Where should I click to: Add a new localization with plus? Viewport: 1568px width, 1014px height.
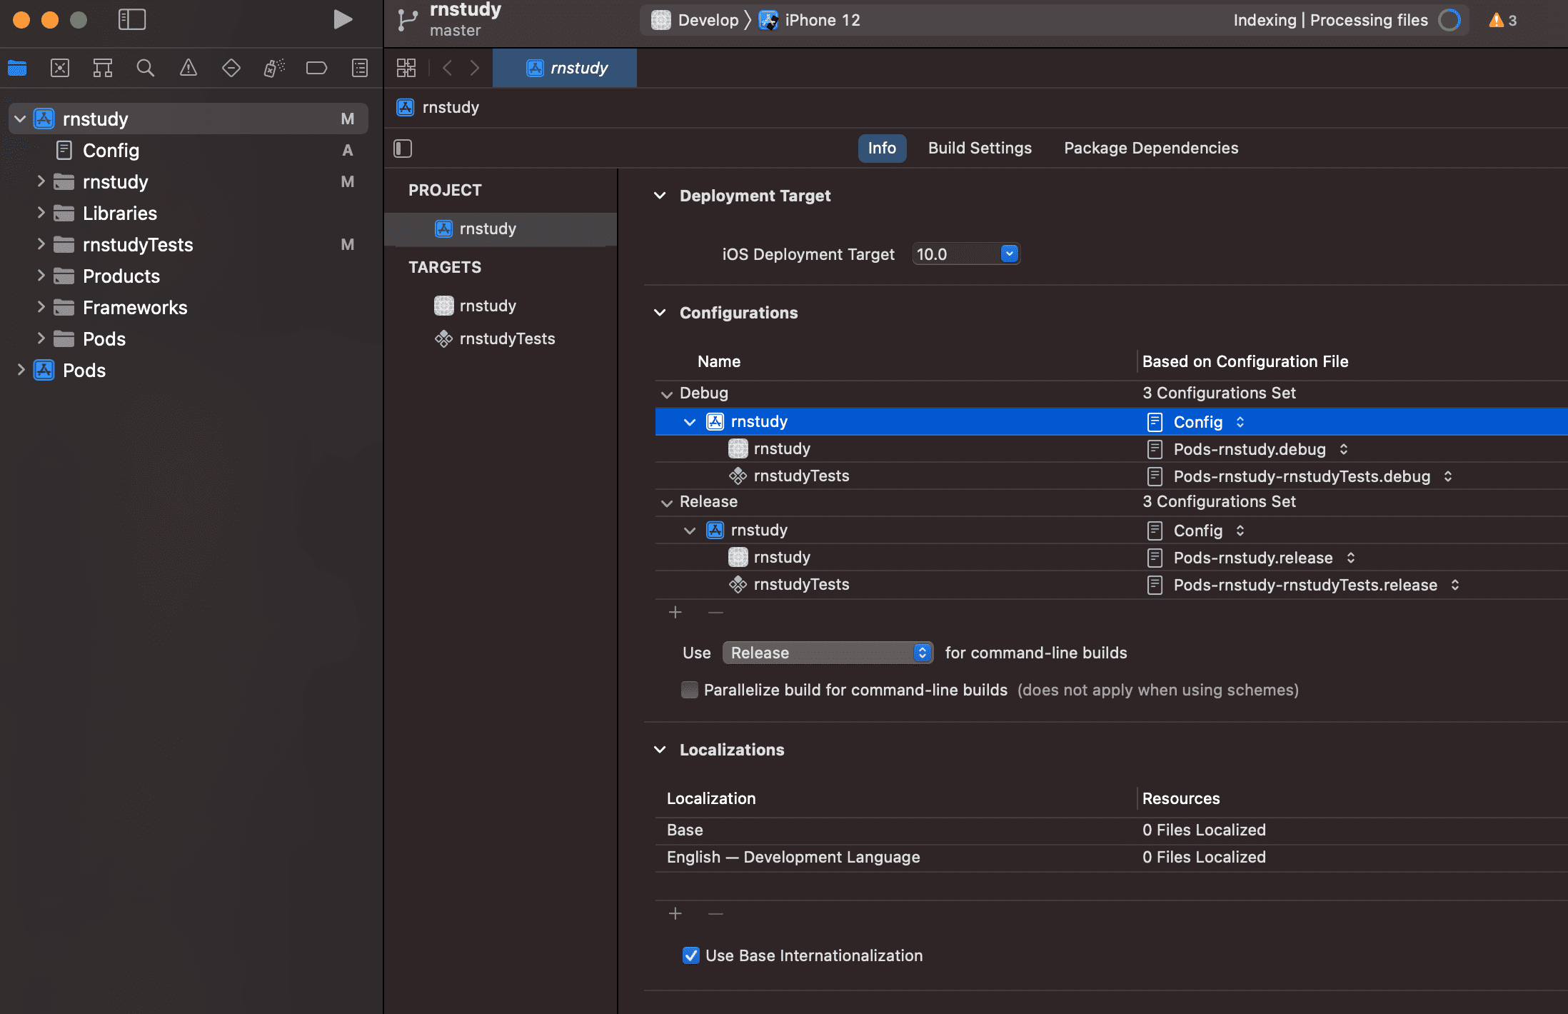(675, 914)
